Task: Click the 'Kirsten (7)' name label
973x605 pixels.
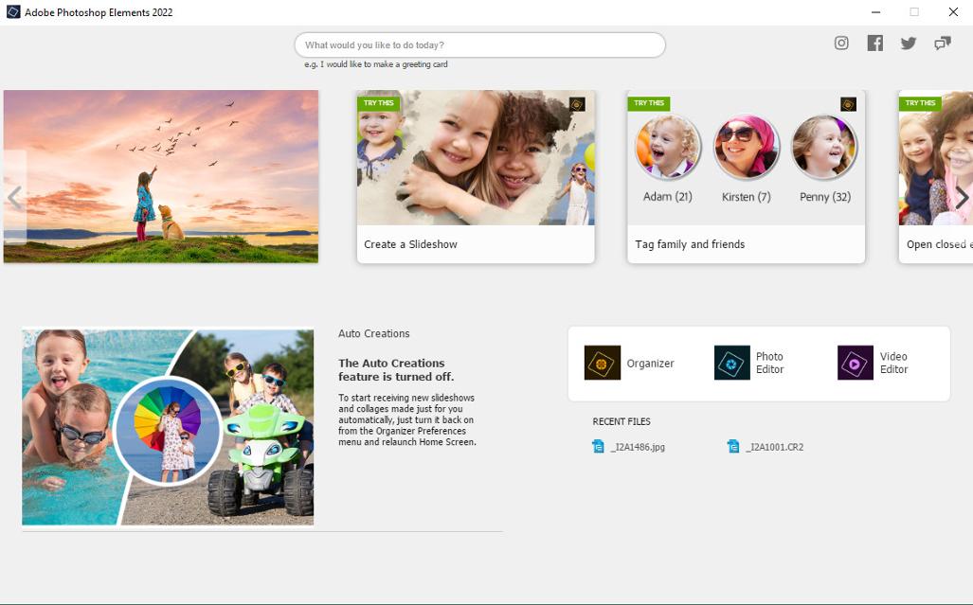Action: click(x=746, y=197)
